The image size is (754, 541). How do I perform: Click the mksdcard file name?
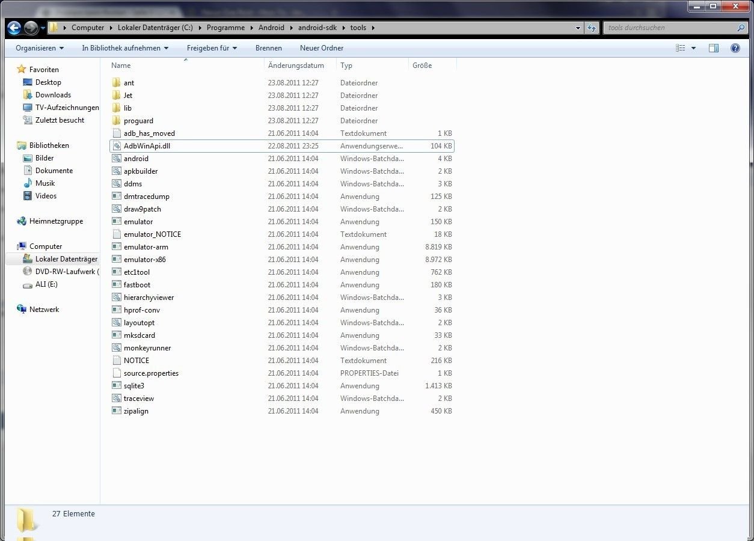tap(139, 335)
